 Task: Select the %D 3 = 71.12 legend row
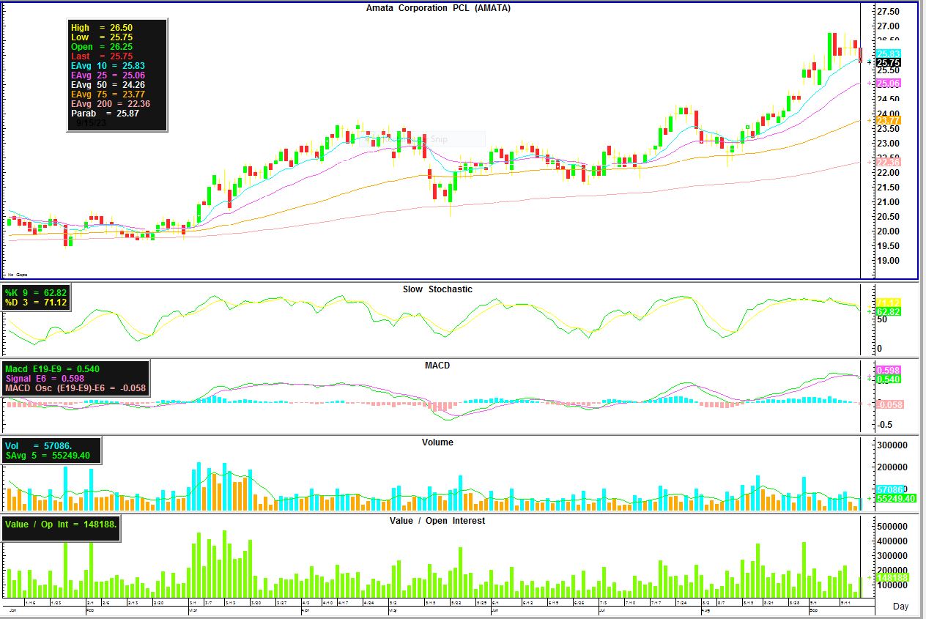pyautogui.click(x=36, y=303)
